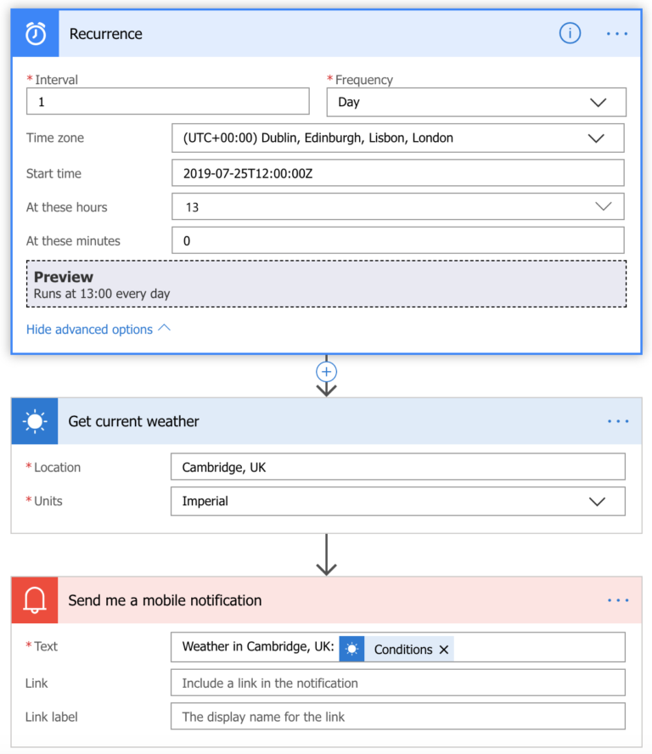Click the sun icon in Conditions token
This screenshot has width=652, height=754.
pos(352,650)
